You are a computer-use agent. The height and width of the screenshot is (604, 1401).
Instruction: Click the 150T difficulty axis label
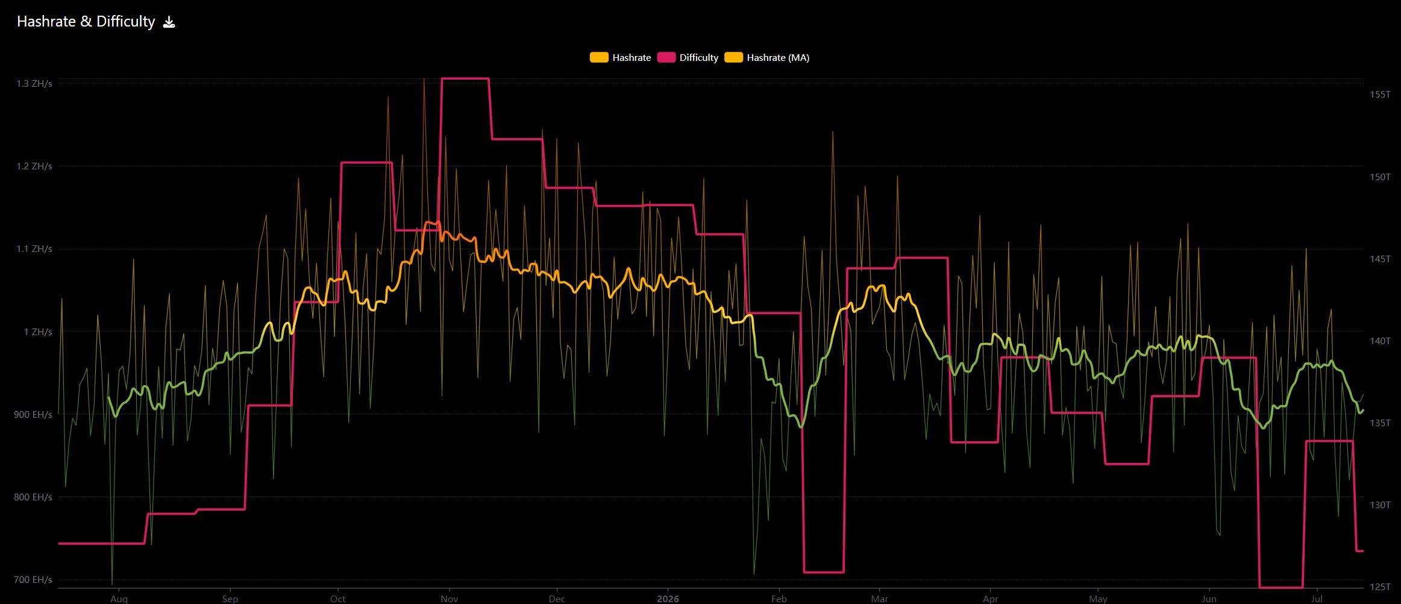tap(1380, 177)
